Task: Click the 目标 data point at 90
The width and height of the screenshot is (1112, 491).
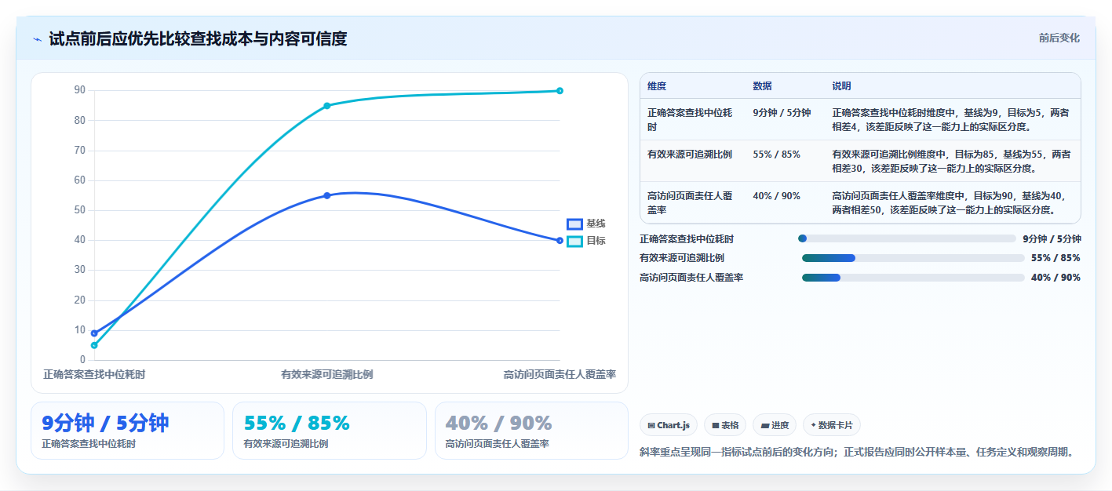Action: [x=560, y=91]
